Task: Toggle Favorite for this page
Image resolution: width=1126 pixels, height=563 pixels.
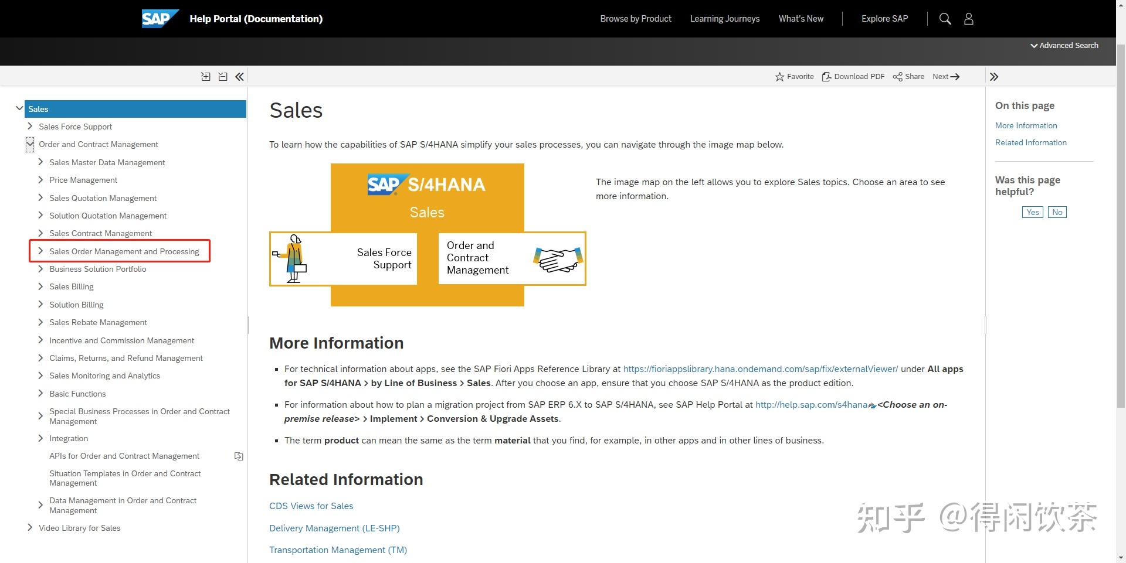Action: (795, 76)
